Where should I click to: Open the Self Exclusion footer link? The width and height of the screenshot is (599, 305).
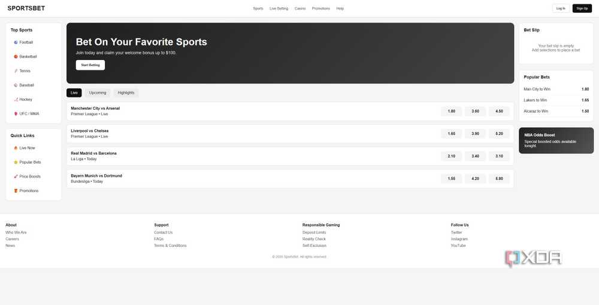314,245
